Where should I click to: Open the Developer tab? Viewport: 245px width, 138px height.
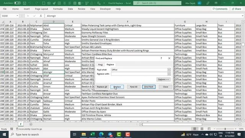point(105,9)
